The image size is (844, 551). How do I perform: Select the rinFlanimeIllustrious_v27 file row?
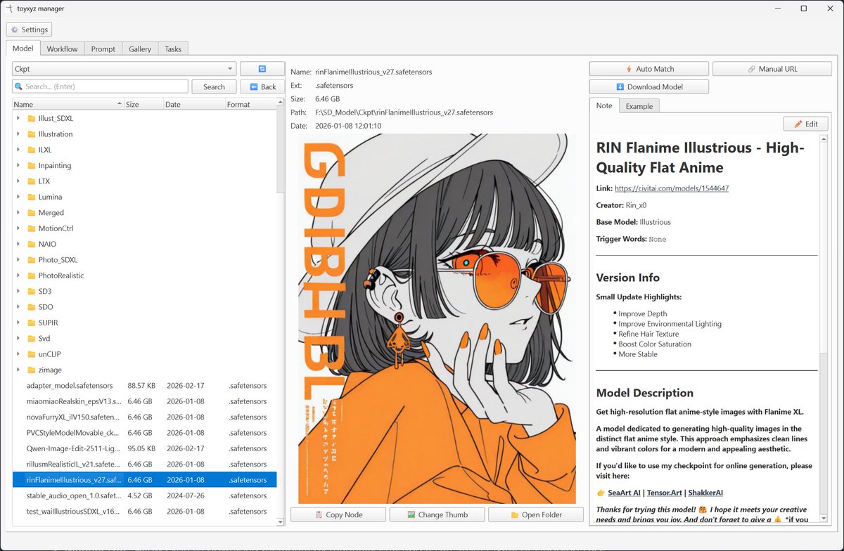[x=144, y=480]
